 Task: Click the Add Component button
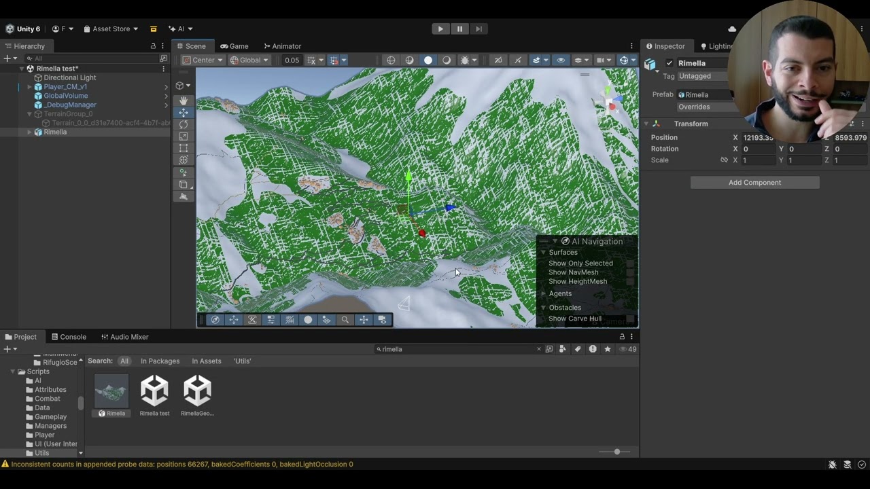tap(754, 183)
